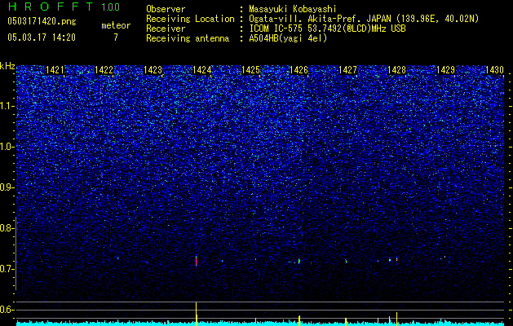Image resolution: width=513 pixels, height=326 pixels.
Task: Click the kHz axis unit label
Action: pos(7,66)
